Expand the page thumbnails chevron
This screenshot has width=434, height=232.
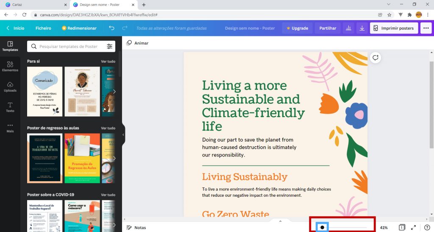pos(280,221)
